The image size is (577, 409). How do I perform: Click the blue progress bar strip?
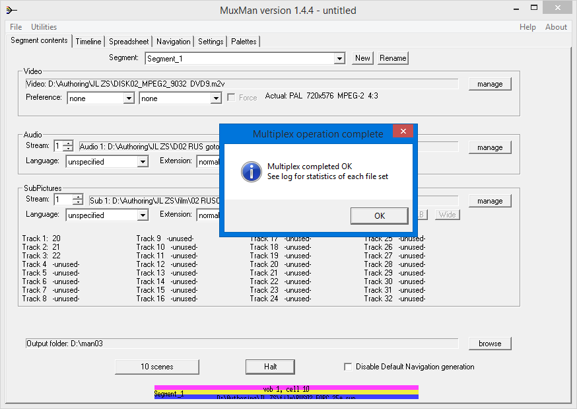click(x=287, y=397)
